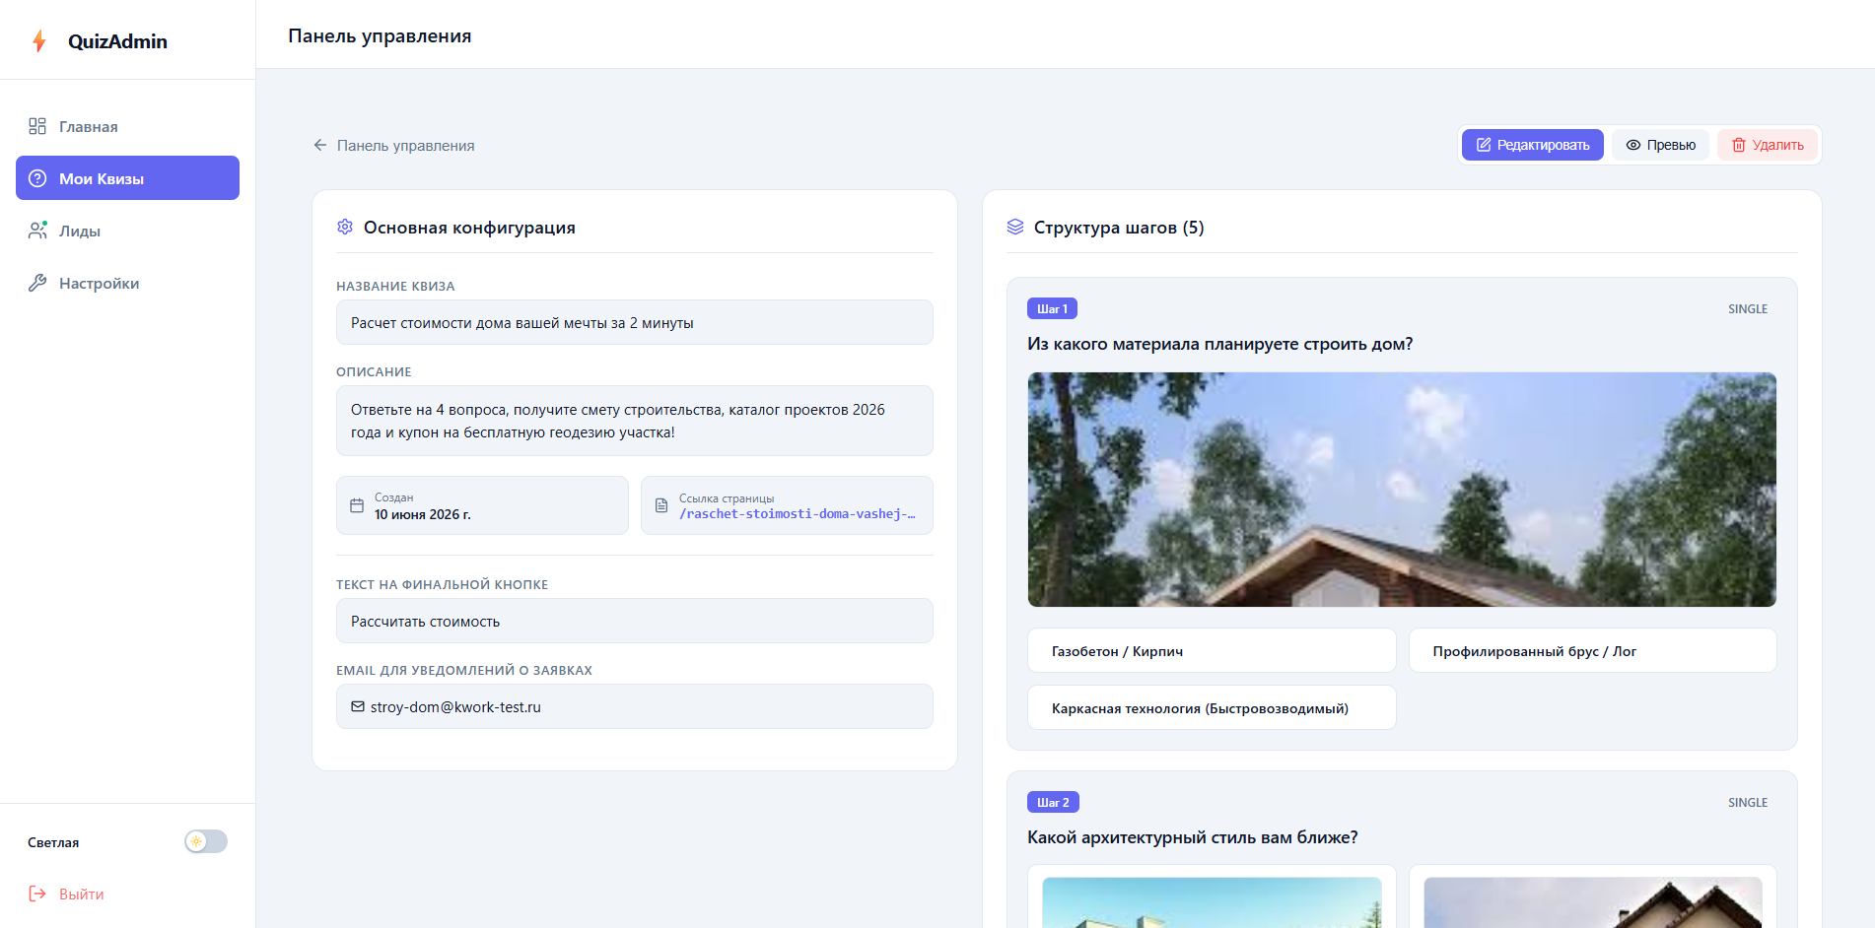This screenshot has width=1875, height=928.
Task: Click the QuizAdmin lightning bolt logo
Action: coord(39,41)
